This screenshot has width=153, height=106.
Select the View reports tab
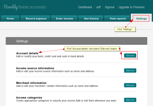click(x=117, y=18)
